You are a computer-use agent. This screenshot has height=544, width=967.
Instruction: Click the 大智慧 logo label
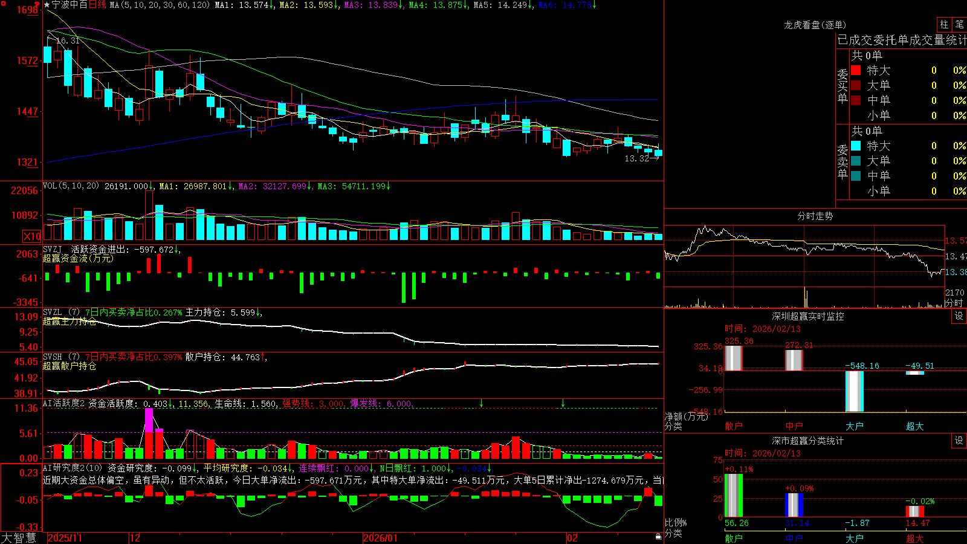(x=19, y=538)
